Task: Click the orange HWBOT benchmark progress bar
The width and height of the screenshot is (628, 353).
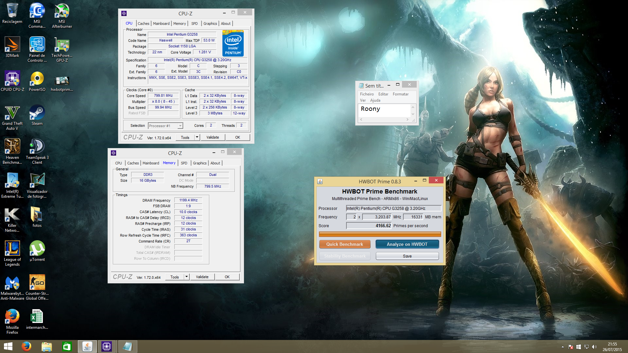Action: click(x=380, y=234)
